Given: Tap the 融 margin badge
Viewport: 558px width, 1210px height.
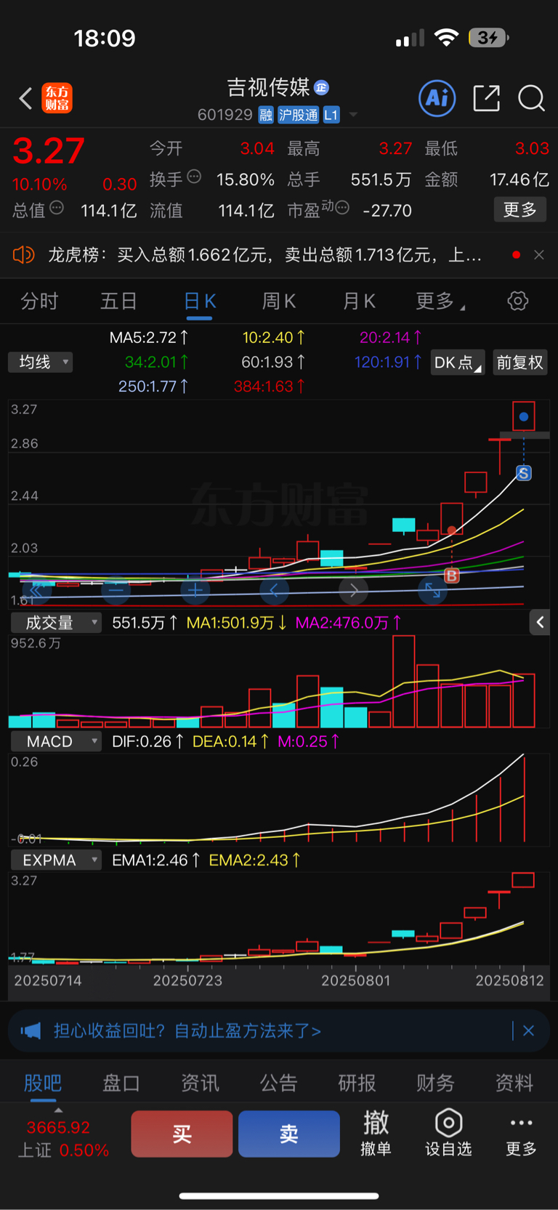Looking at the screenshot, I should pyautogui.click(x=266, y=115).
